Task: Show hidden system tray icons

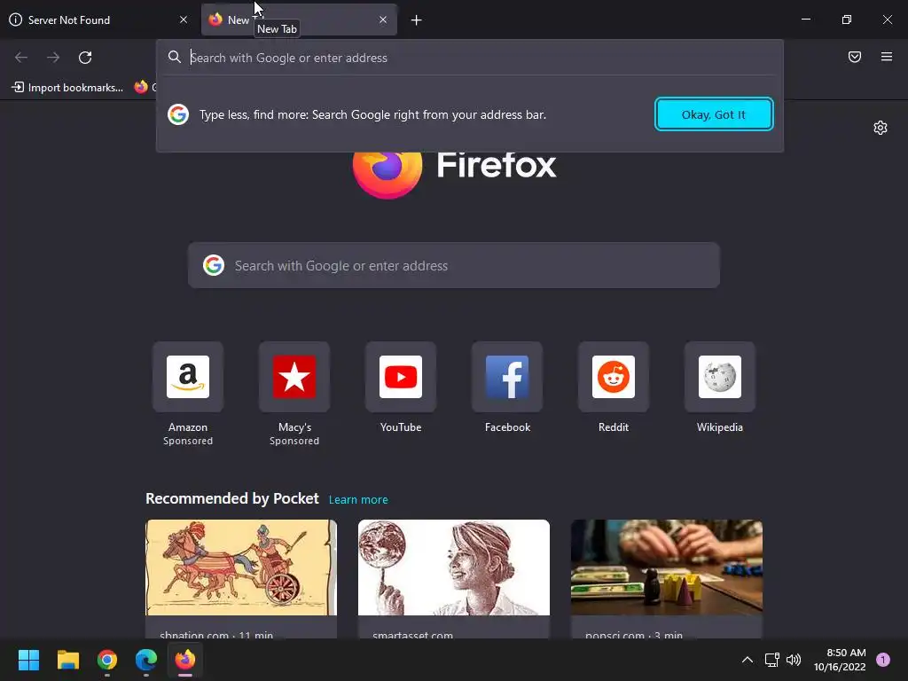Action: [748, 660]
